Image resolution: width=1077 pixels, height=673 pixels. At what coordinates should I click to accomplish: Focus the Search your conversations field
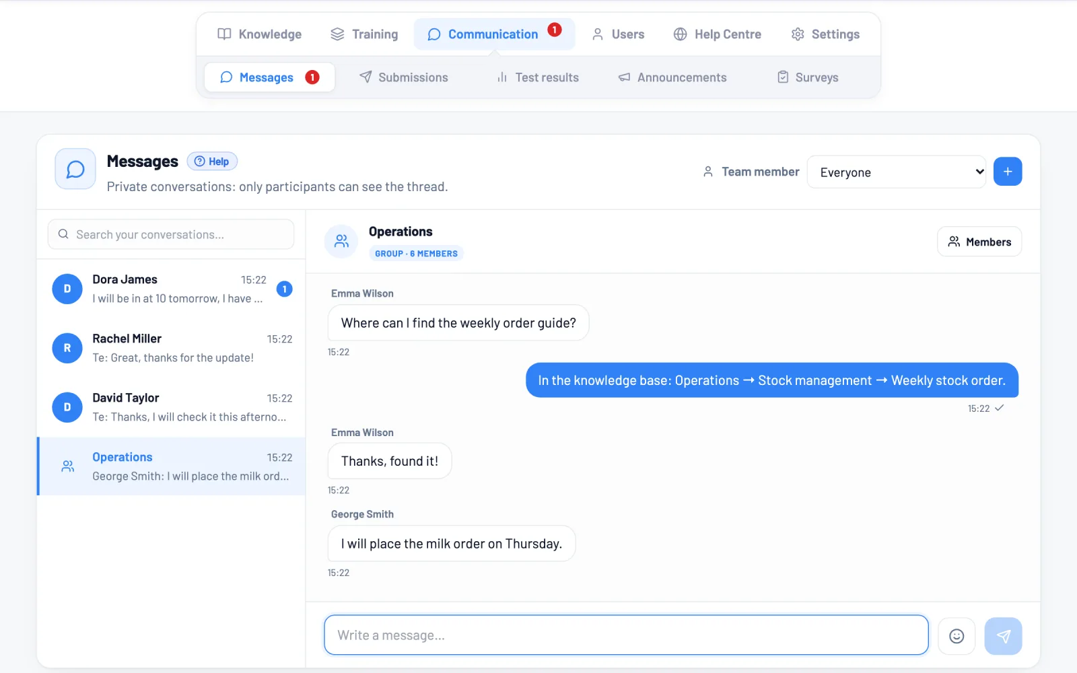click(x=171, y=234)
